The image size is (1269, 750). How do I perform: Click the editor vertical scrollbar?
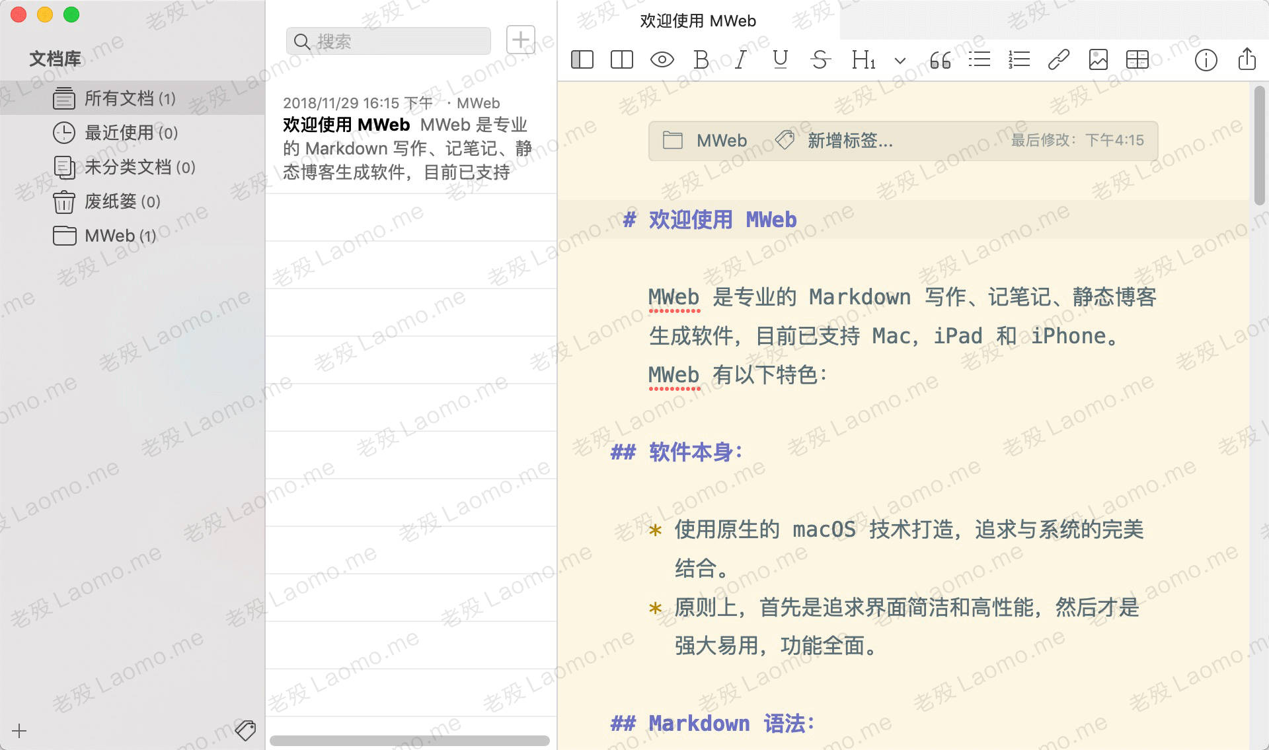coord(1259,145)
